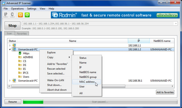Expand the 192.168.1.1 tree row
This screenshot has width=182, height=108.
[x=10, y=45]
